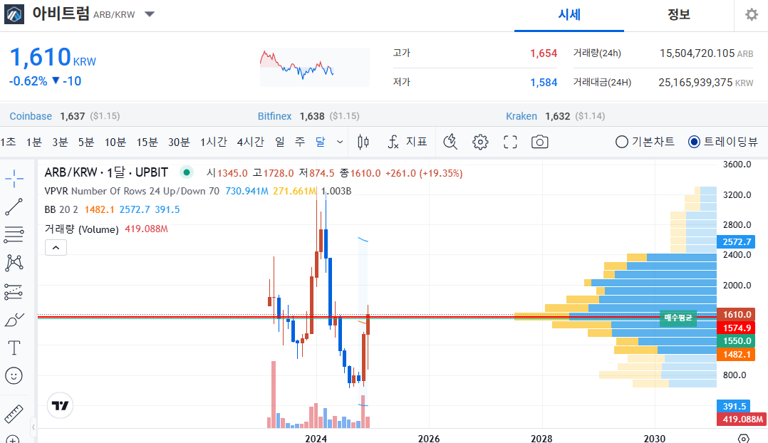Select the 주 weekly timeframe
Screen dimensions: 768x443
pos(300,142)
